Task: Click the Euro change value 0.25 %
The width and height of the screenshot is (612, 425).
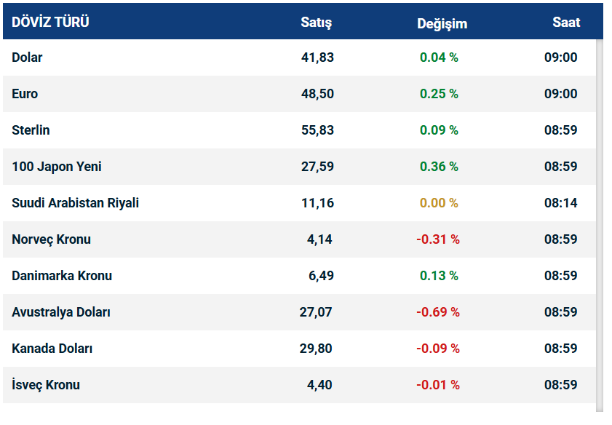Action: point(439,94)
